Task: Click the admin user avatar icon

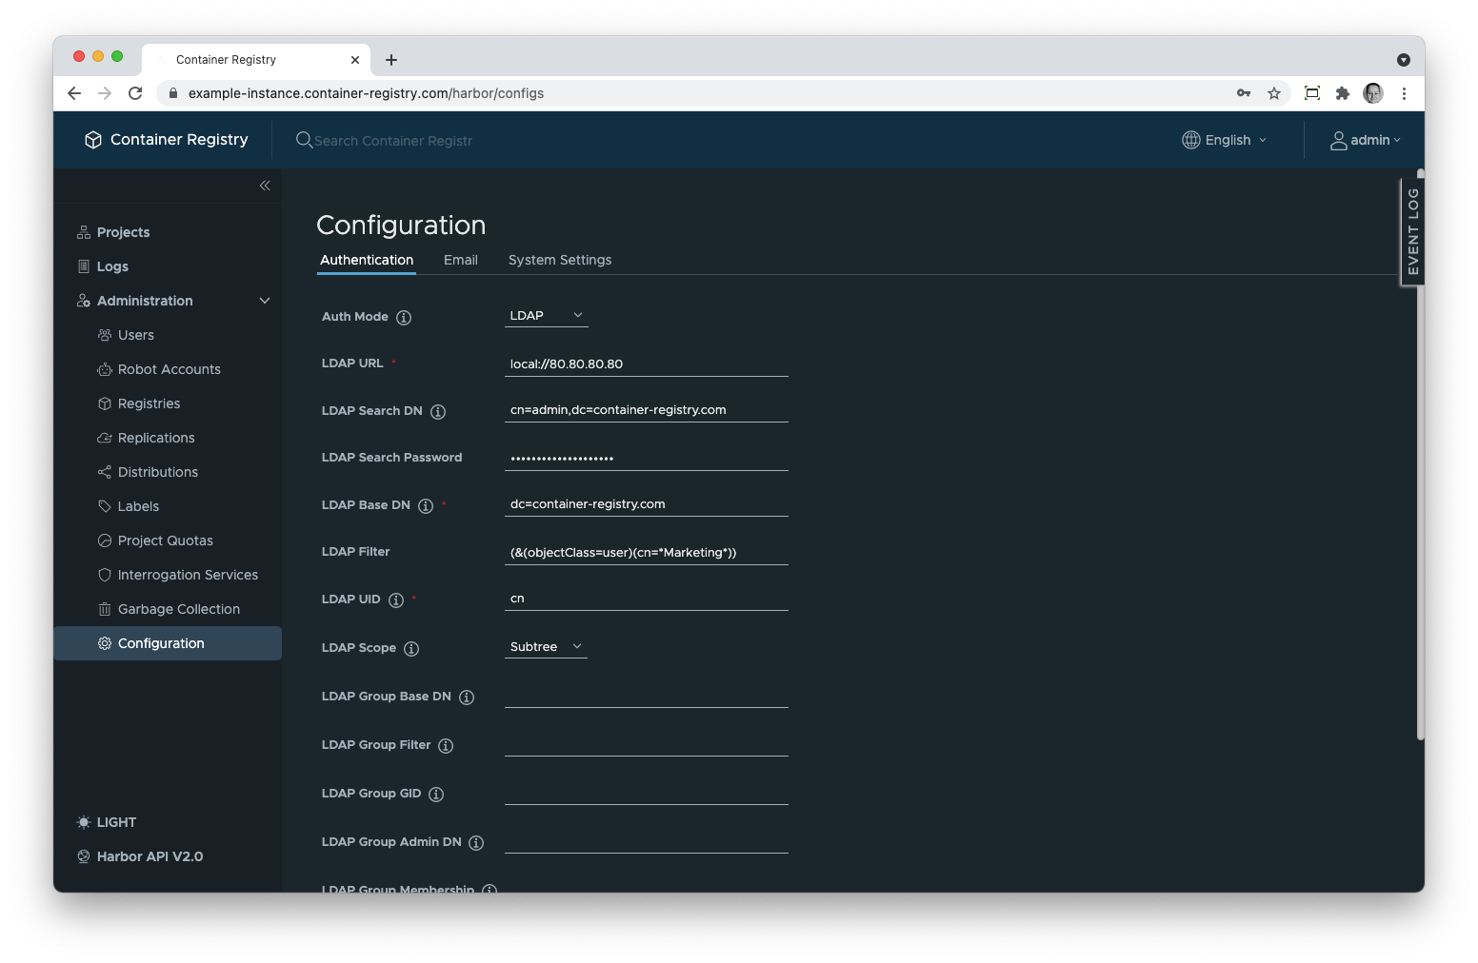Action: click(x=1338, y=141)
